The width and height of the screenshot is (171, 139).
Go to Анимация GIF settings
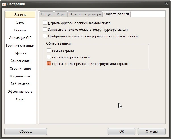coord(20,38)
